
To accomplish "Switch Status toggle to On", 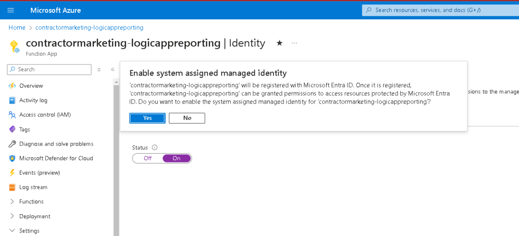I will pos(177,158).
